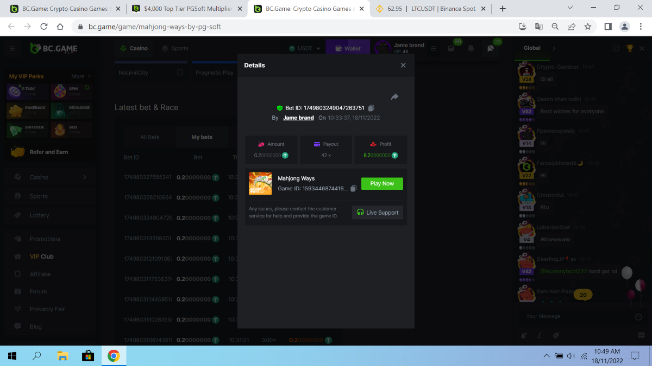Expand More VIP perks
The image size is (652, 366).
pyautogui.click(x=81, y=76)
